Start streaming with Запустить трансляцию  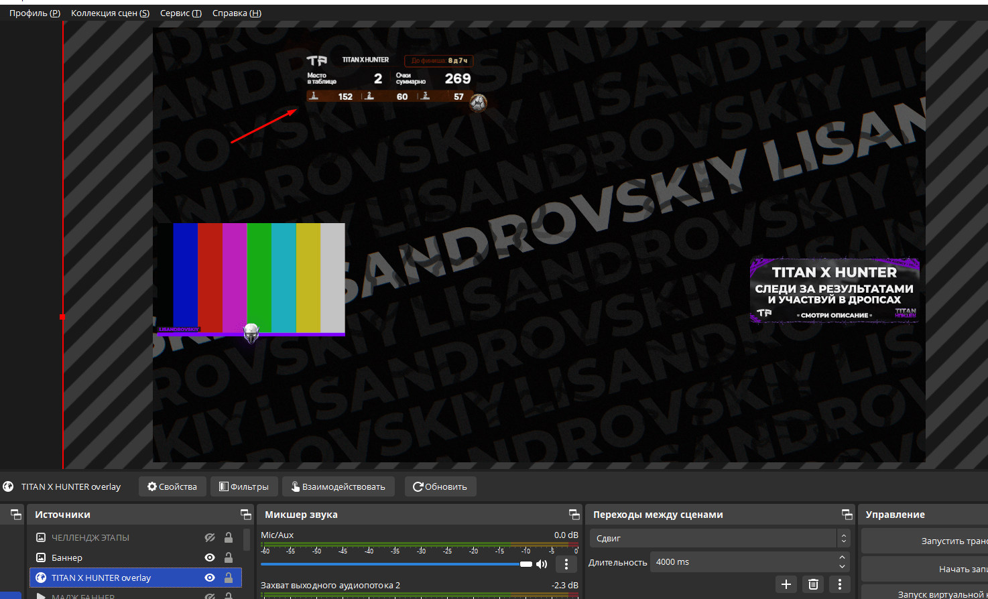[925, 541]
